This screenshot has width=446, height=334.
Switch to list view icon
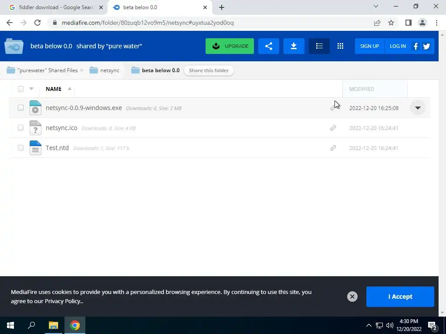click(319, 46)
